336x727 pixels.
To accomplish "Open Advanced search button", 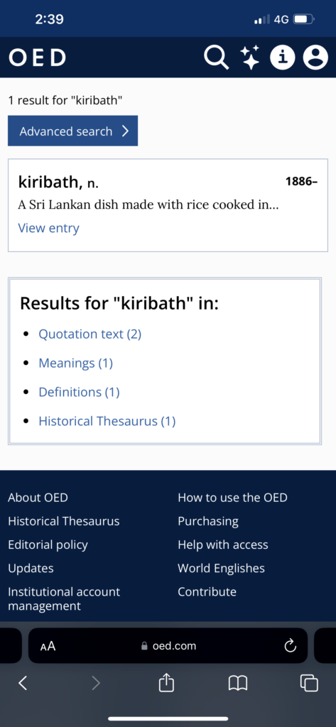I will (x=73, y=131).
